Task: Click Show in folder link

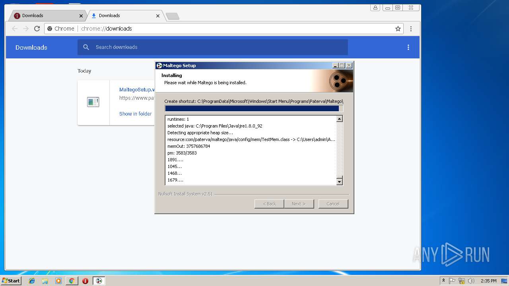Action: click(136, 114)
